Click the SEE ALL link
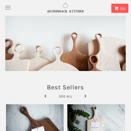Viewport: 131px width, 131px height. 65,96
